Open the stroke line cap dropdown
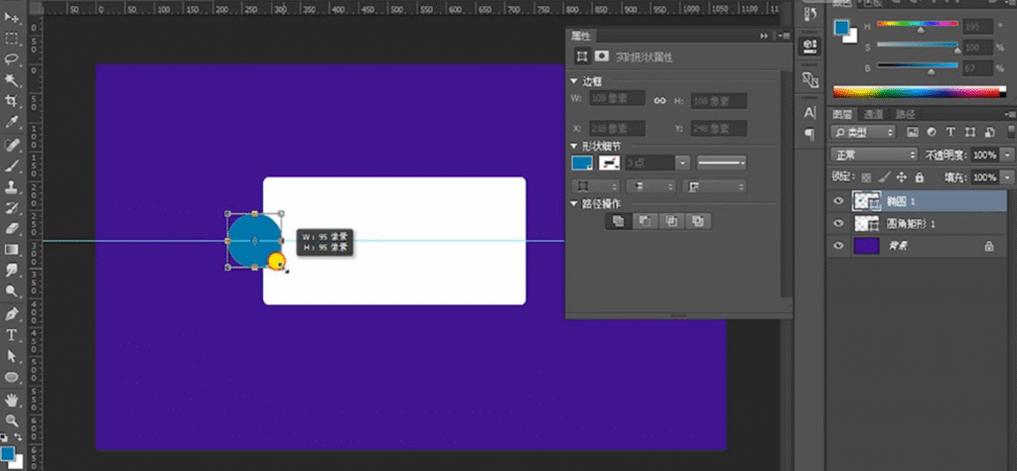 [x=651, y=186]
